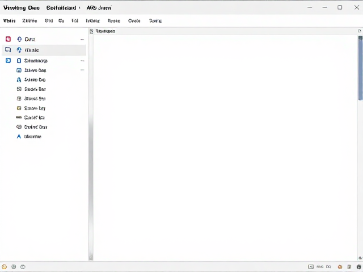Click the orange icon on the status bar's right side
This screenshot has height=272, width=363.
coord(340,267)
